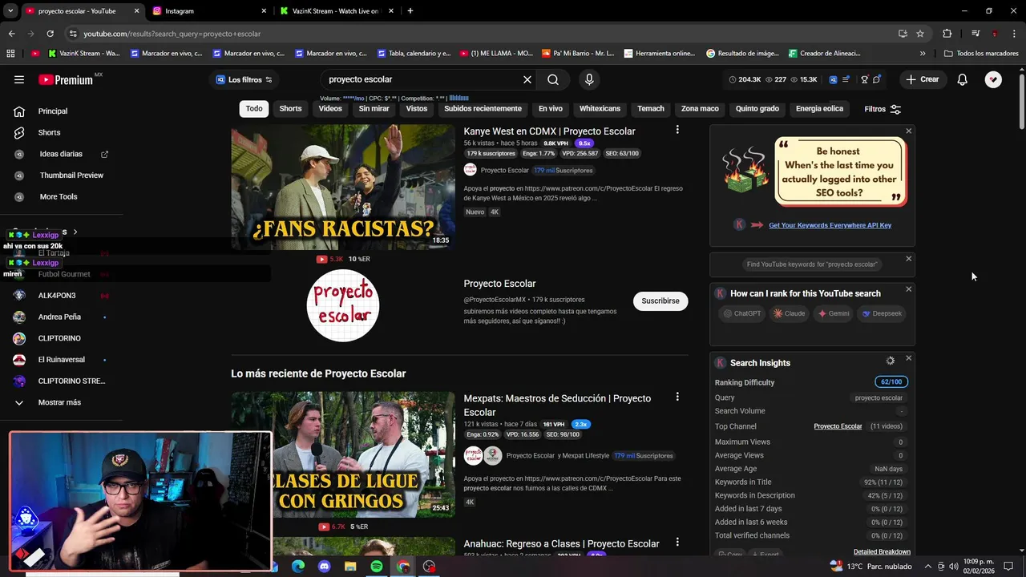Open the Proyecto Escolar Top Channel link

click(x=838, y=426)
